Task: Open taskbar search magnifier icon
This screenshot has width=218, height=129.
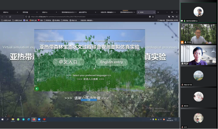Action: 7,119
